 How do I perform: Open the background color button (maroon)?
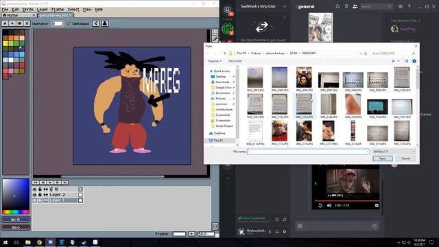pos(16,227)
